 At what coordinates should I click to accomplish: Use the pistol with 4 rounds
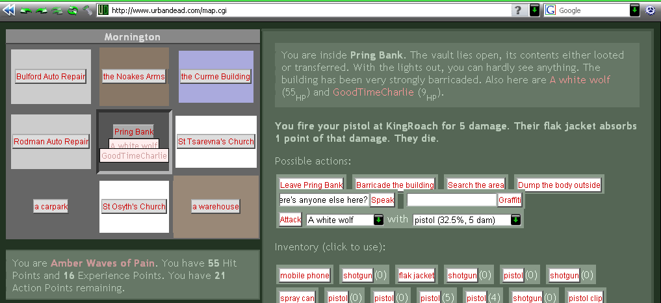(476, 298)
